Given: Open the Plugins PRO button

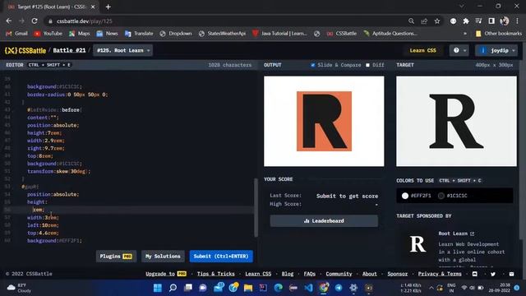Looking at the screenshot, I should pyautogui.click(x=116, y=256).
